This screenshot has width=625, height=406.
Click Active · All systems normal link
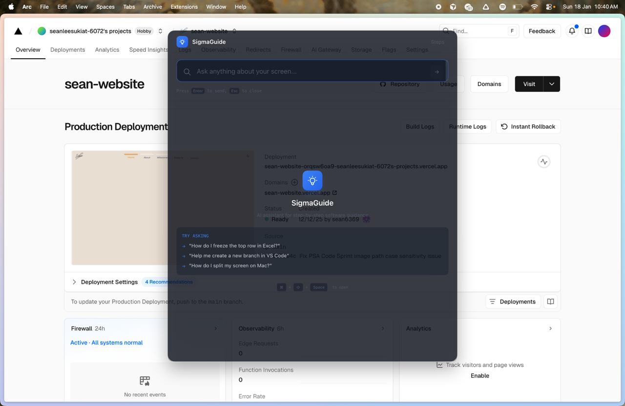click(106, 342)
